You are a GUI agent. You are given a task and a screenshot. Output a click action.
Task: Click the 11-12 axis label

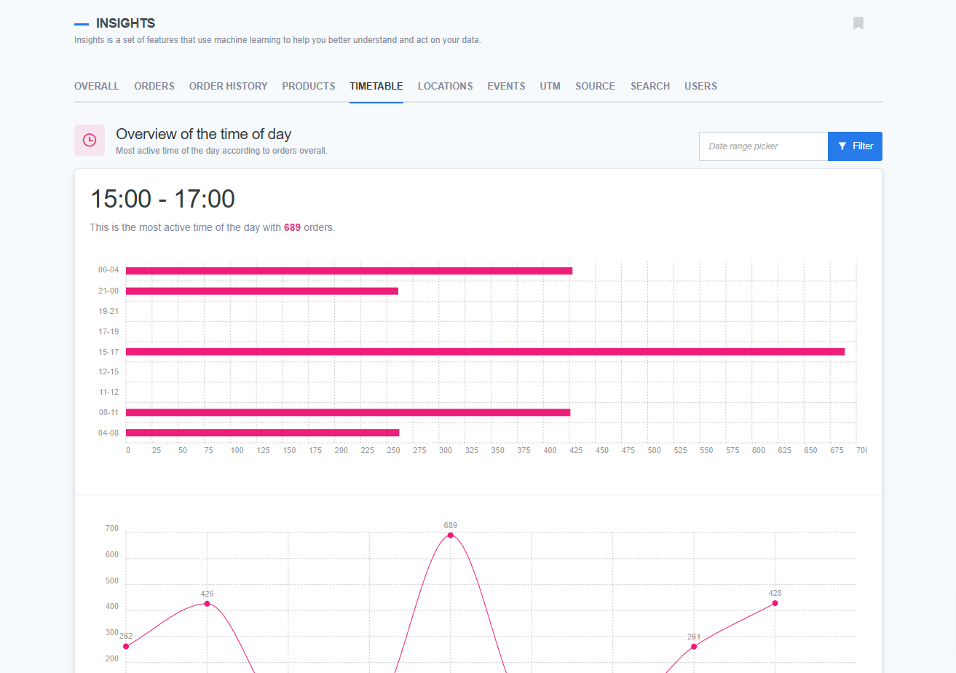point(108,392)
